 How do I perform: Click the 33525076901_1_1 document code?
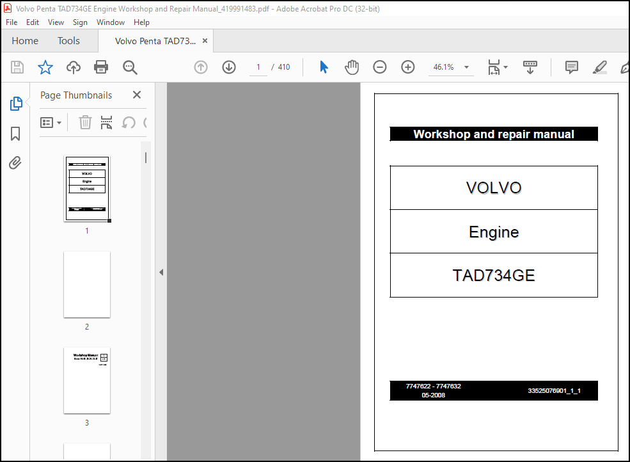point(554,390)
